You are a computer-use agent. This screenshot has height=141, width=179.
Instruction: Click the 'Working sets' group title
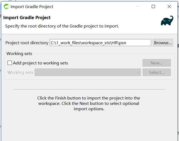click(19, 54)
